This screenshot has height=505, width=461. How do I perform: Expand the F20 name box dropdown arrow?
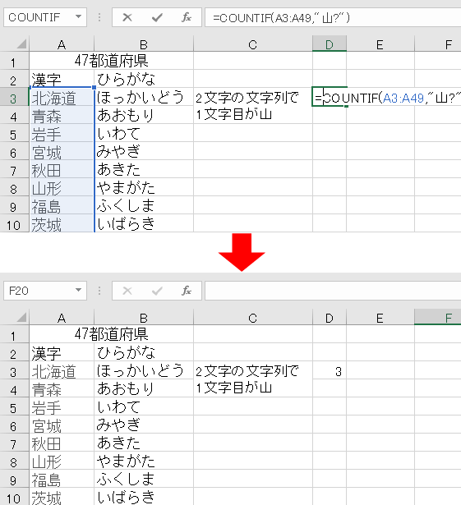(78, 290)
